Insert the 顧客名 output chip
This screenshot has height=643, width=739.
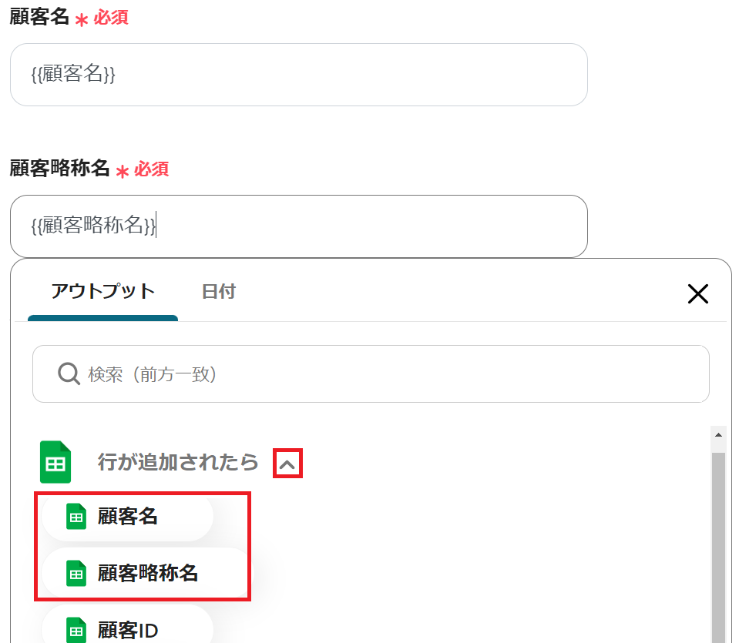coord(128,517)
